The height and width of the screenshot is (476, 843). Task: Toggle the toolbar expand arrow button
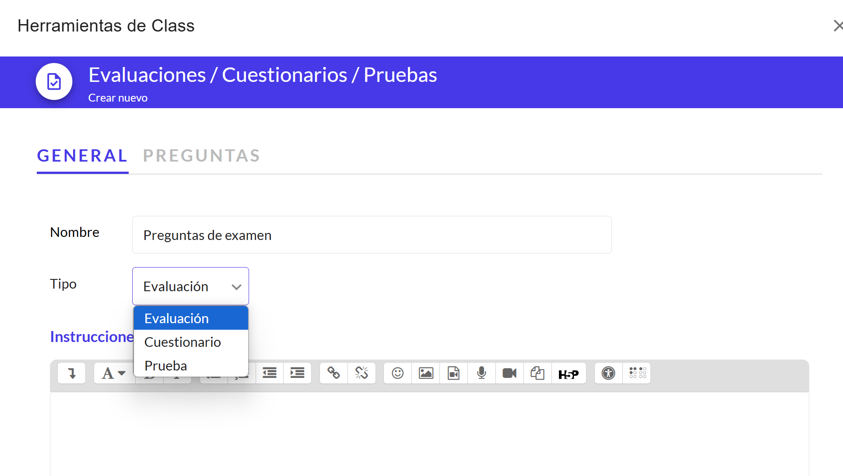[71, 373]
